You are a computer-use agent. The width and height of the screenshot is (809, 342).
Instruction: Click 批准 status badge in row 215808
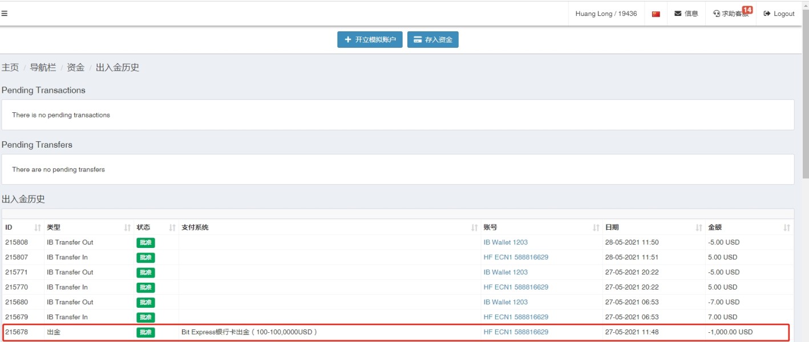(145, 243)
